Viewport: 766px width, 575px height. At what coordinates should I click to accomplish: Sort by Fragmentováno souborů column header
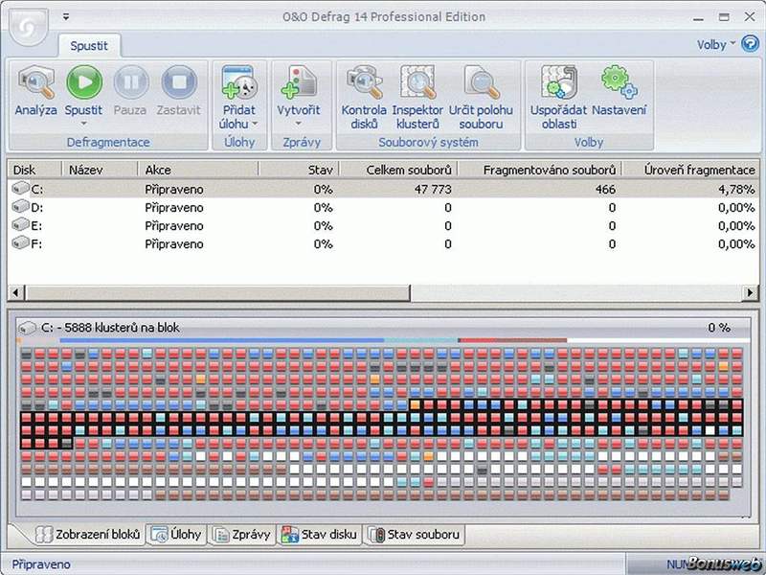[x=540, y=170]
